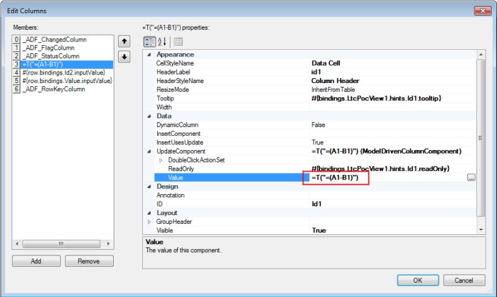Expand the GroupHeader property

149,222
